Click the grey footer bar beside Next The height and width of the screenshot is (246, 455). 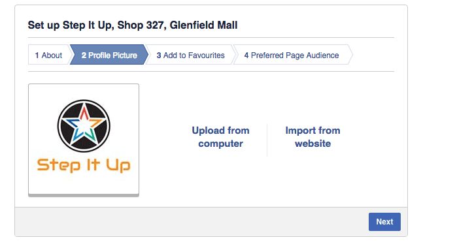192,222
